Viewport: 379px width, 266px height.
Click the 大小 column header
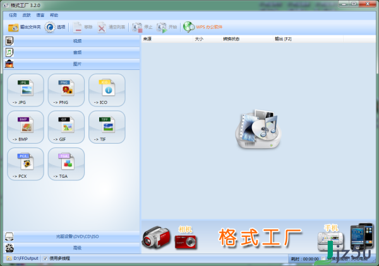click(x=207, y=39)
